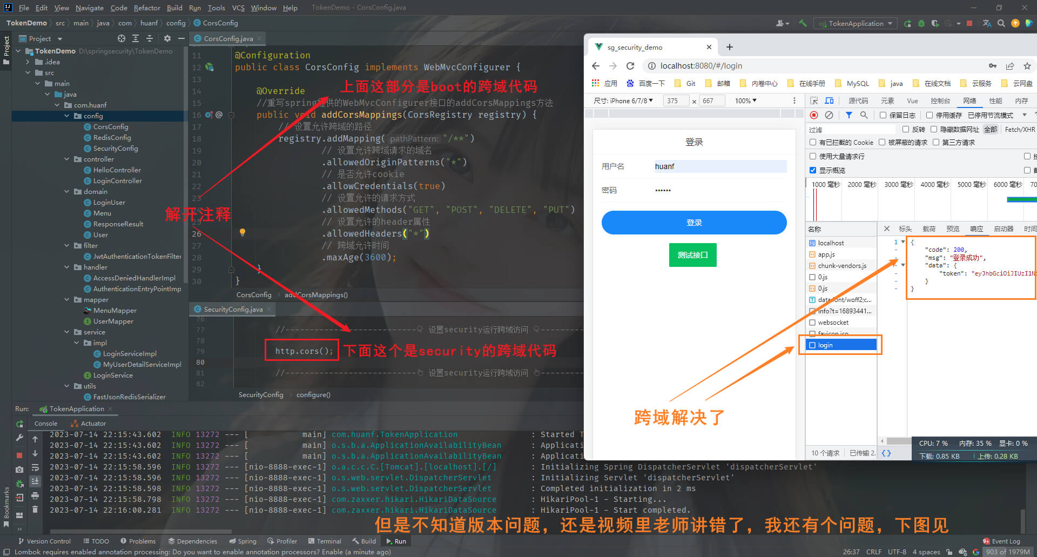Collapse the controller folder
The height and width of the screenshot is (557, 1037).
pos(67,159)
